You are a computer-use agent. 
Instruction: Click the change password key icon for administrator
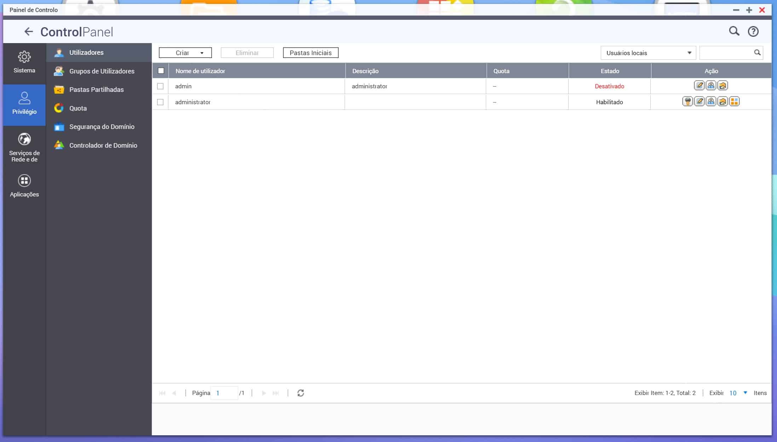tap(687, 102)
